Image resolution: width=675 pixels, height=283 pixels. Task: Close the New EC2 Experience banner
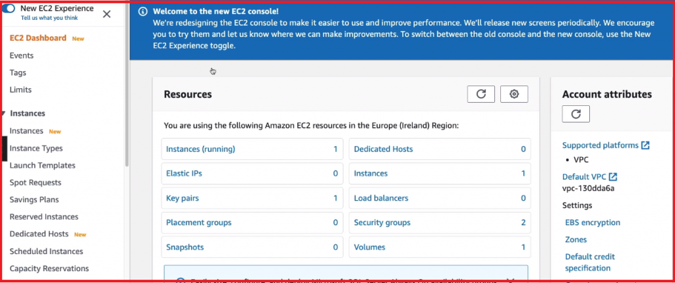click(107, 14)
